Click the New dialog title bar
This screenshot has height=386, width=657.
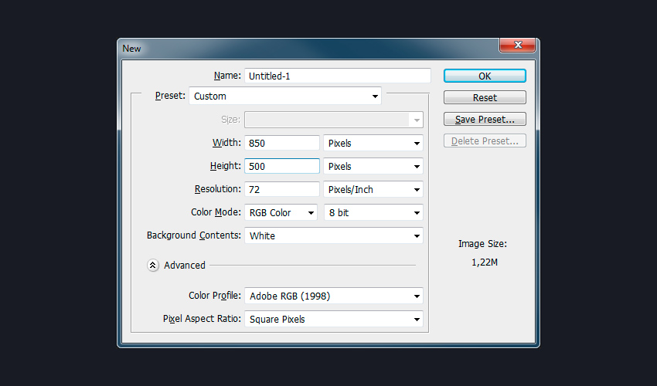[x=309, y=48]
